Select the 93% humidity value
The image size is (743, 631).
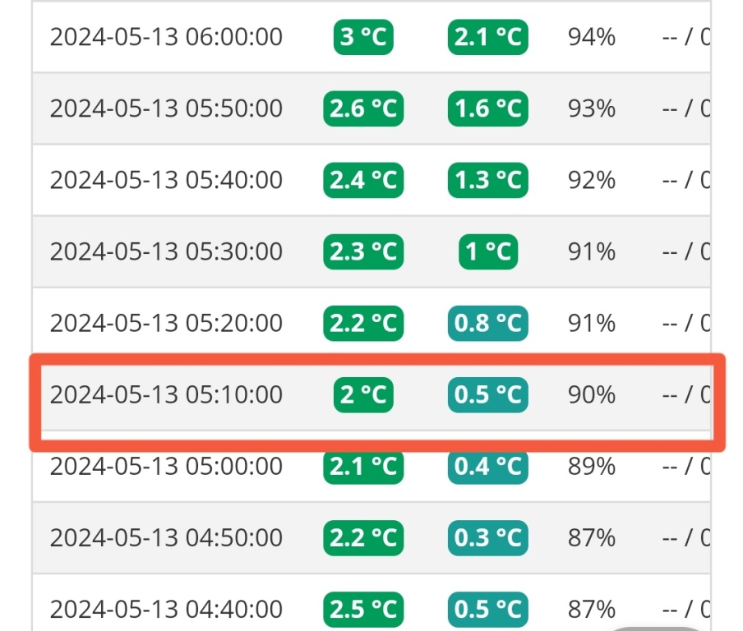591,108
